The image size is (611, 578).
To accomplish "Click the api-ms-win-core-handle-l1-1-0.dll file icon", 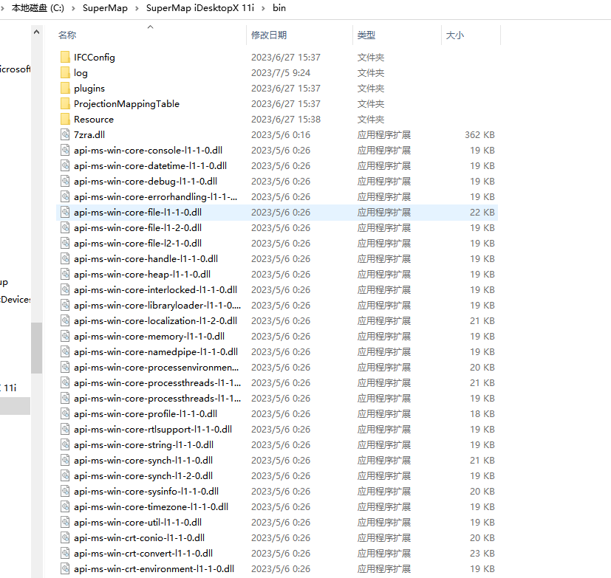I will pyautogui.click(x=65, y=259).
